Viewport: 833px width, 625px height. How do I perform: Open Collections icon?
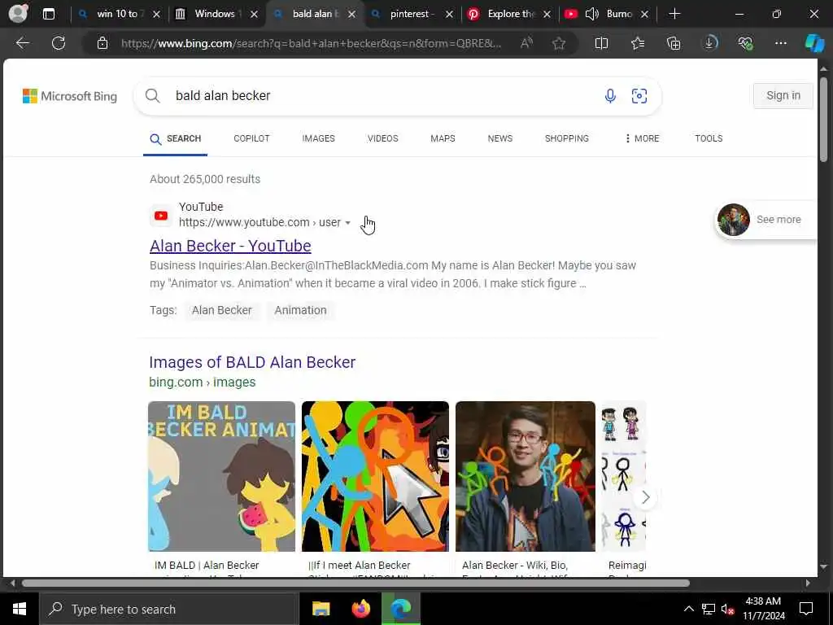[x=674, y=43]
